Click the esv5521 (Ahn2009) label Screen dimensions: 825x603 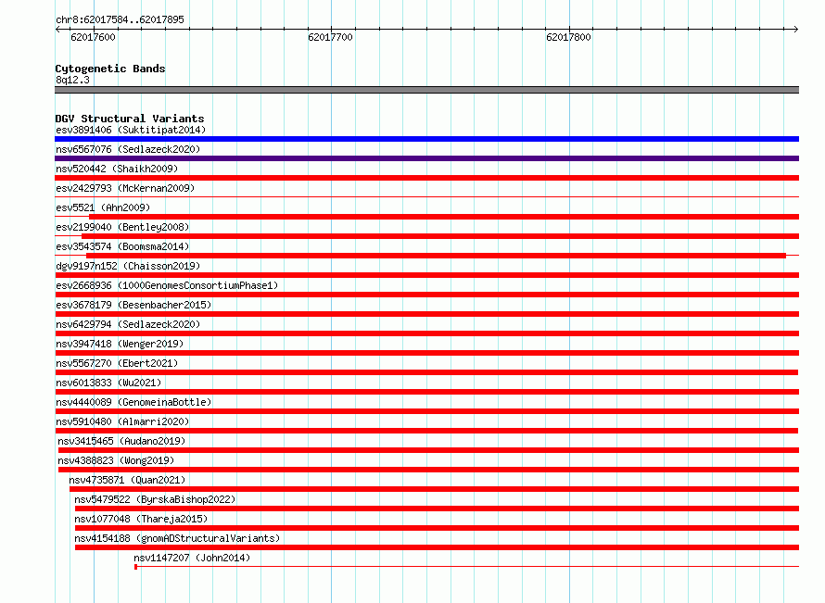click(103, 207)
